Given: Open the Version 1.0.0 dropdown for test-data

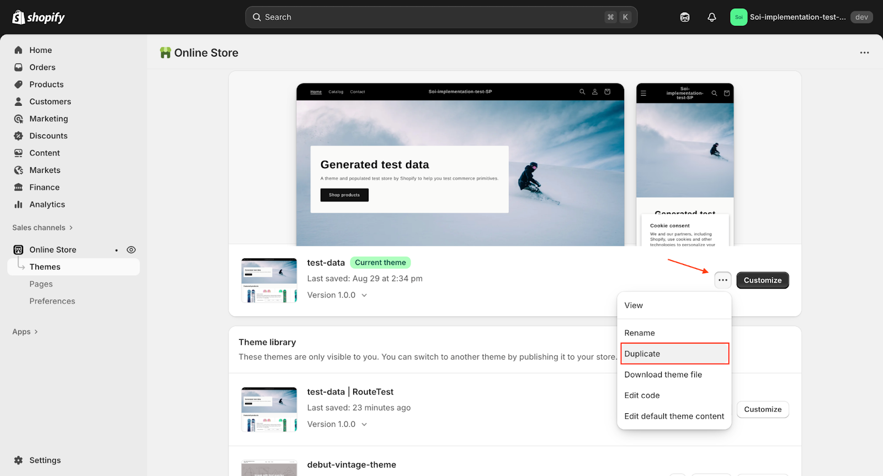Looking at the screenshot, I should [337, 295].
